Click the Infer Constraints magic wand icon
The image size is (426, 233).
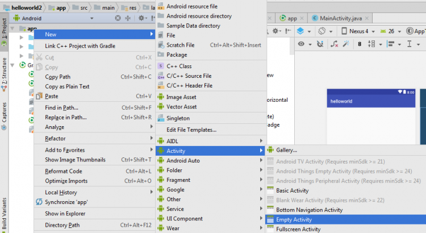coord(346,44)
